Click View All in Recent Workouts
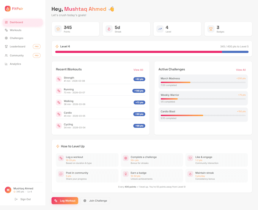This screenshot has height=210, width=258. (x=138, y=70)
